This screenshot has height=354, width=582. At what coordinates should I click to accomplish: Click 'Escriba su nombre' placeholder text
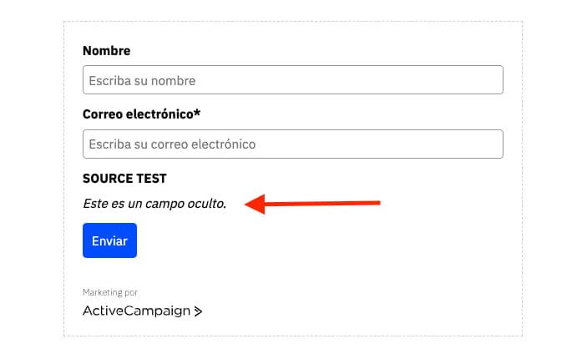142,81
